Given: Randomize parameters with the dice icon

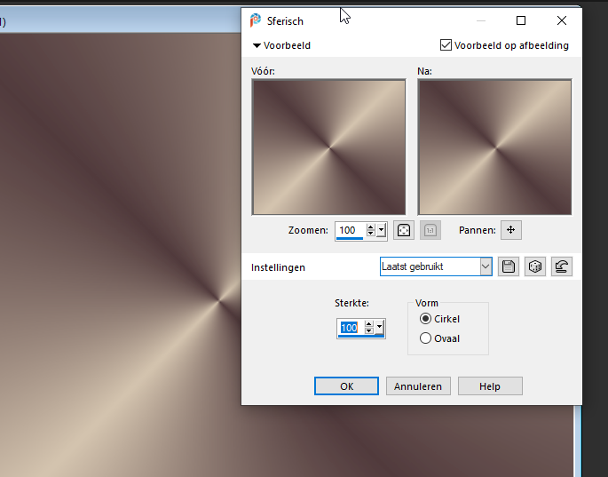Looking at the screenshot, I should click(534, 266).
